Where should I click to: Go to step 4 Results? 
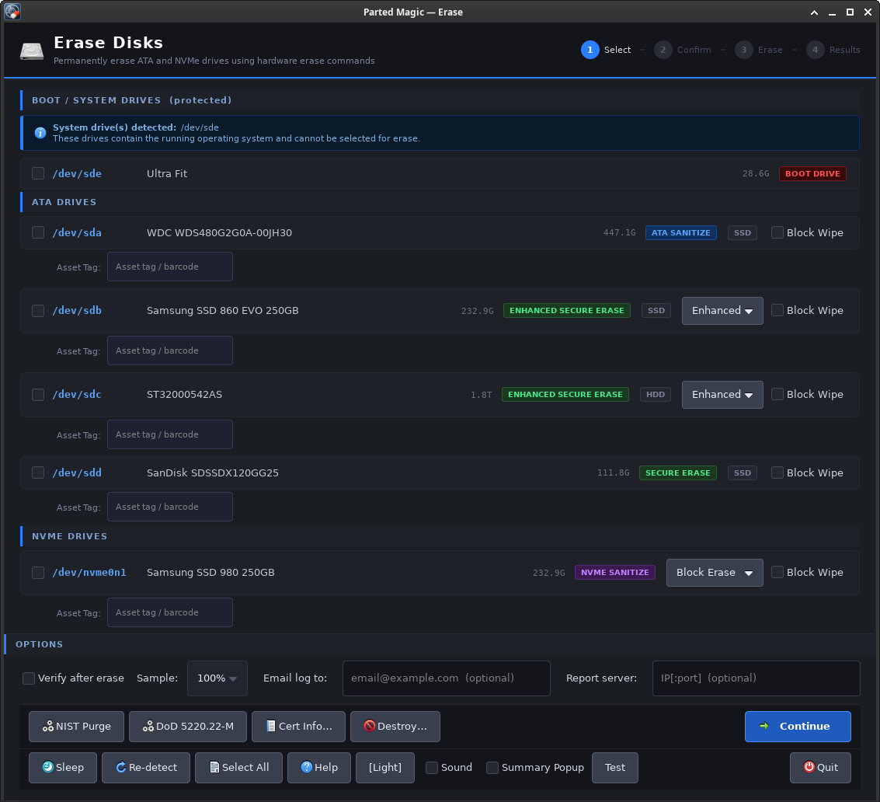[833, 50]
